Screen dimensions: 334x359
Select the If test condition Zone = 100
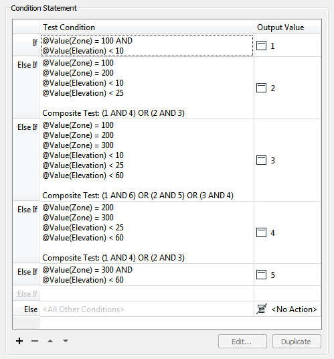[147, 46]
